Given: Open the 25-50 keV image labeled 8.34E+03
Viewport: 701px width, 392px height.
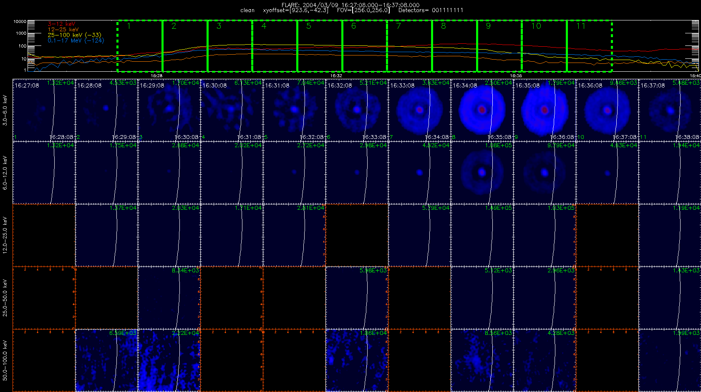Looking at the screenshot, I should (x=169, y=298).
